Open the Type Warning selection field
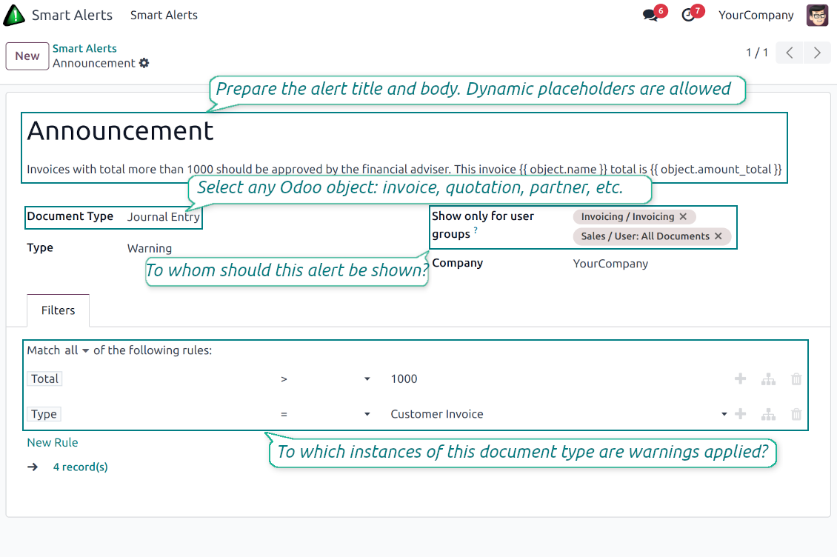The image size is (837, 557). 150,248
